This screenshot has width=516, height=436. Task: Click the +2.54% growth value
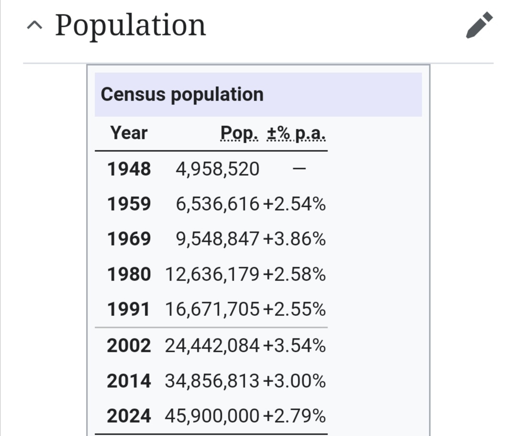pyautogui.click(x=295, y=204)
